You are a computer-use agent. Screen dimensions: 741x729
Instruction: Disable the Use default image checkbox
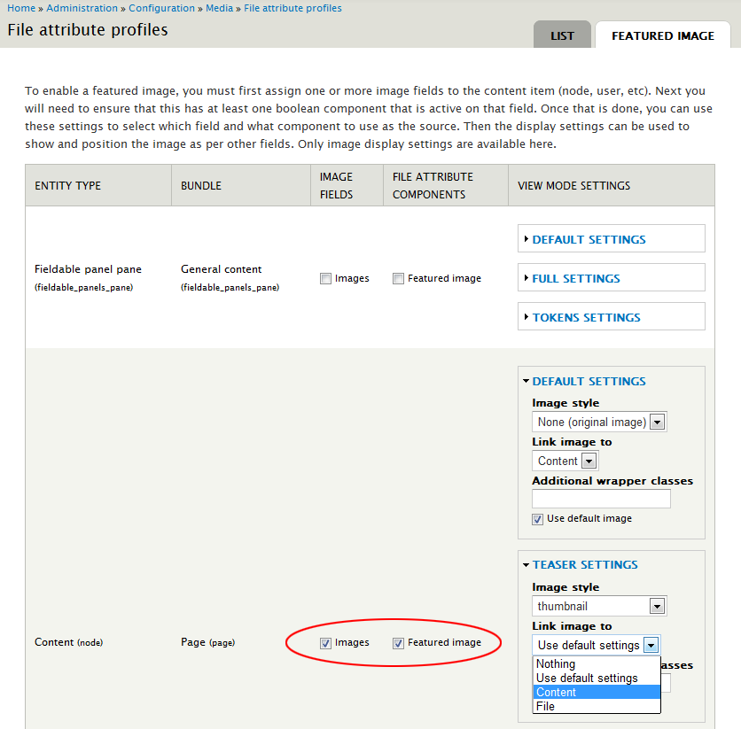click(537, 518)
